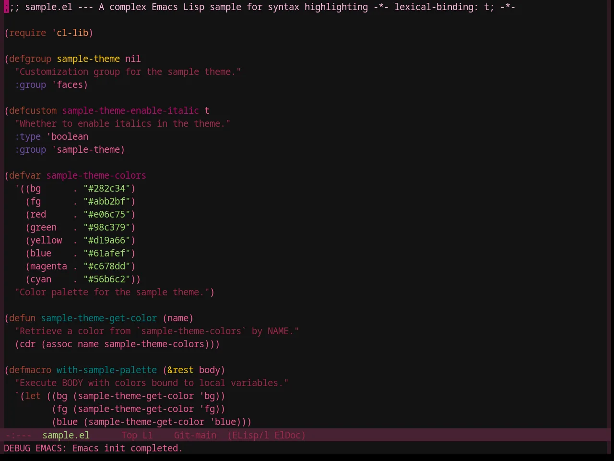The height and width of the screenshot is (461, 614).
Task: Click the "#e06c75" color string
Action: pyautogui.click(x=106, y=214)
